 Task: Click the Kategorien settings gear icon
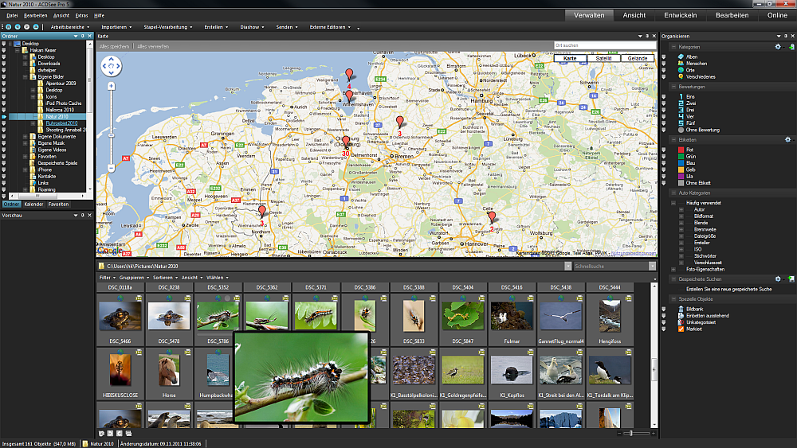point(778,47)
